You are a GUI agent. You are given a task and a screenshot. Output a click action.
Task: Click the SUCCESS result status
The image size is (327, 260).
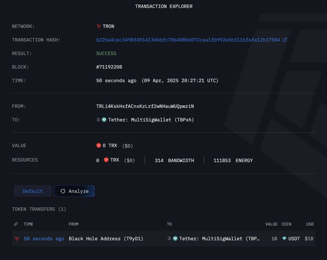tap(106, 53)
